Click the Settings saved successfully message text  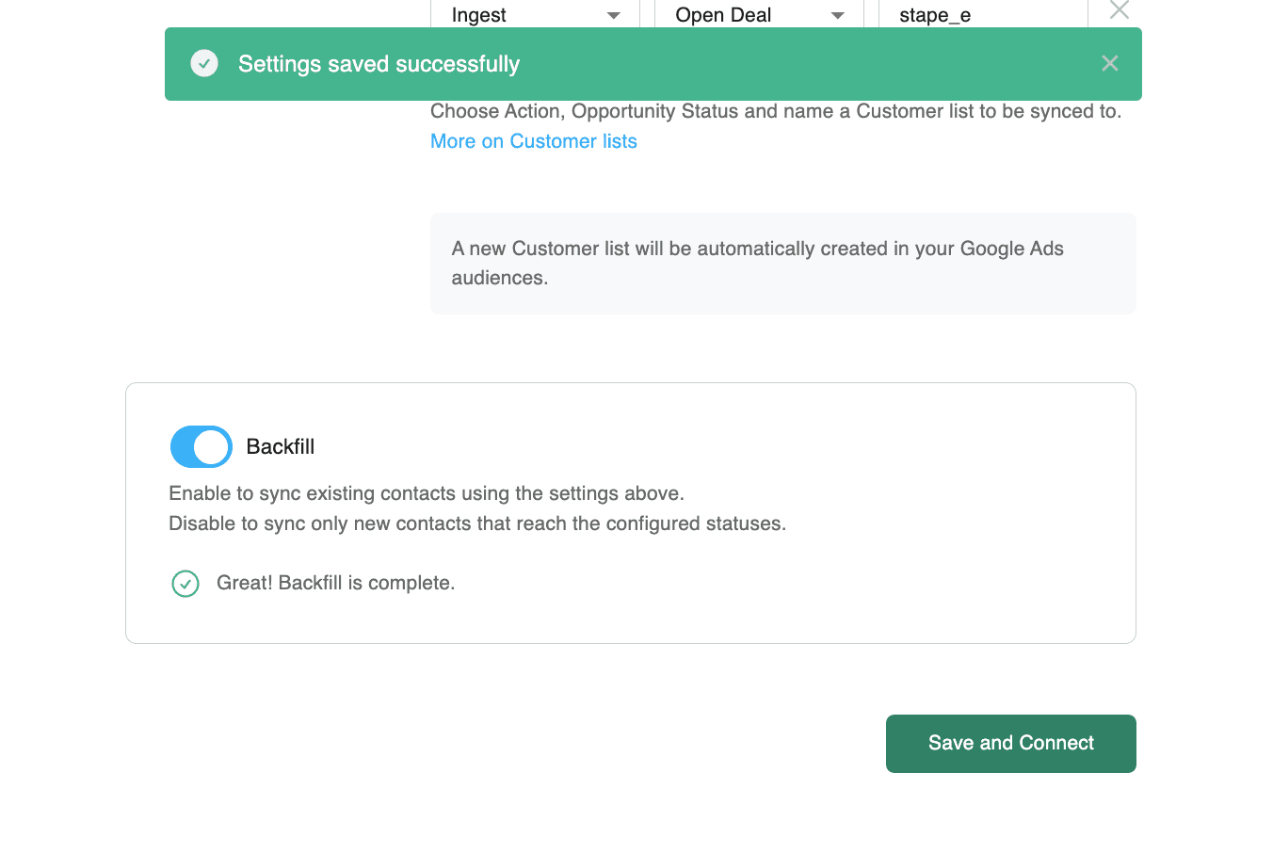(379, 64)
